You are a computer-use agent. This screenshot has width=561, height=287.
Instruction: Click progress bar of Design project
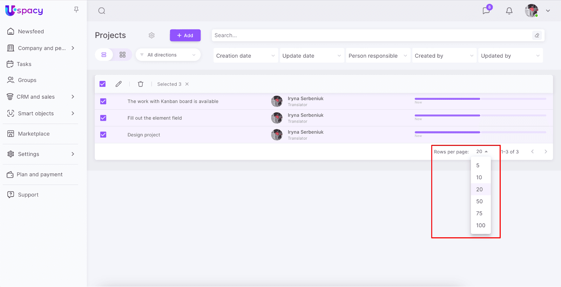(480, 132)
